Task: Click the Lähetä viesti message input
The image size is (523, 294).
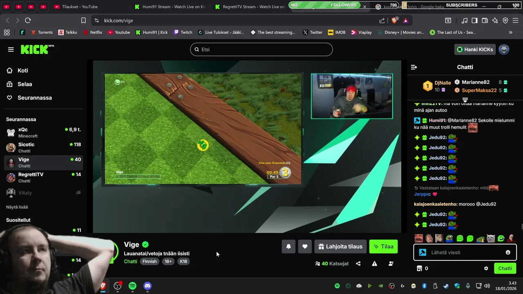Action: pos(465,252)
